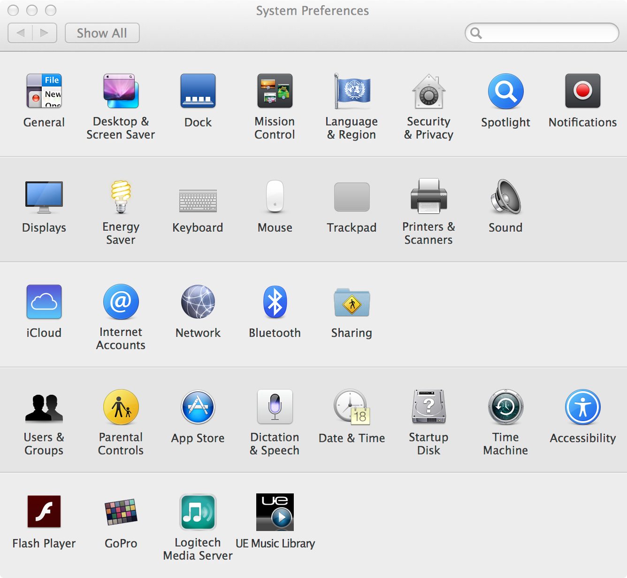Open Sound preferences
This screenshot has width=627, height=578.
point(505,196)
